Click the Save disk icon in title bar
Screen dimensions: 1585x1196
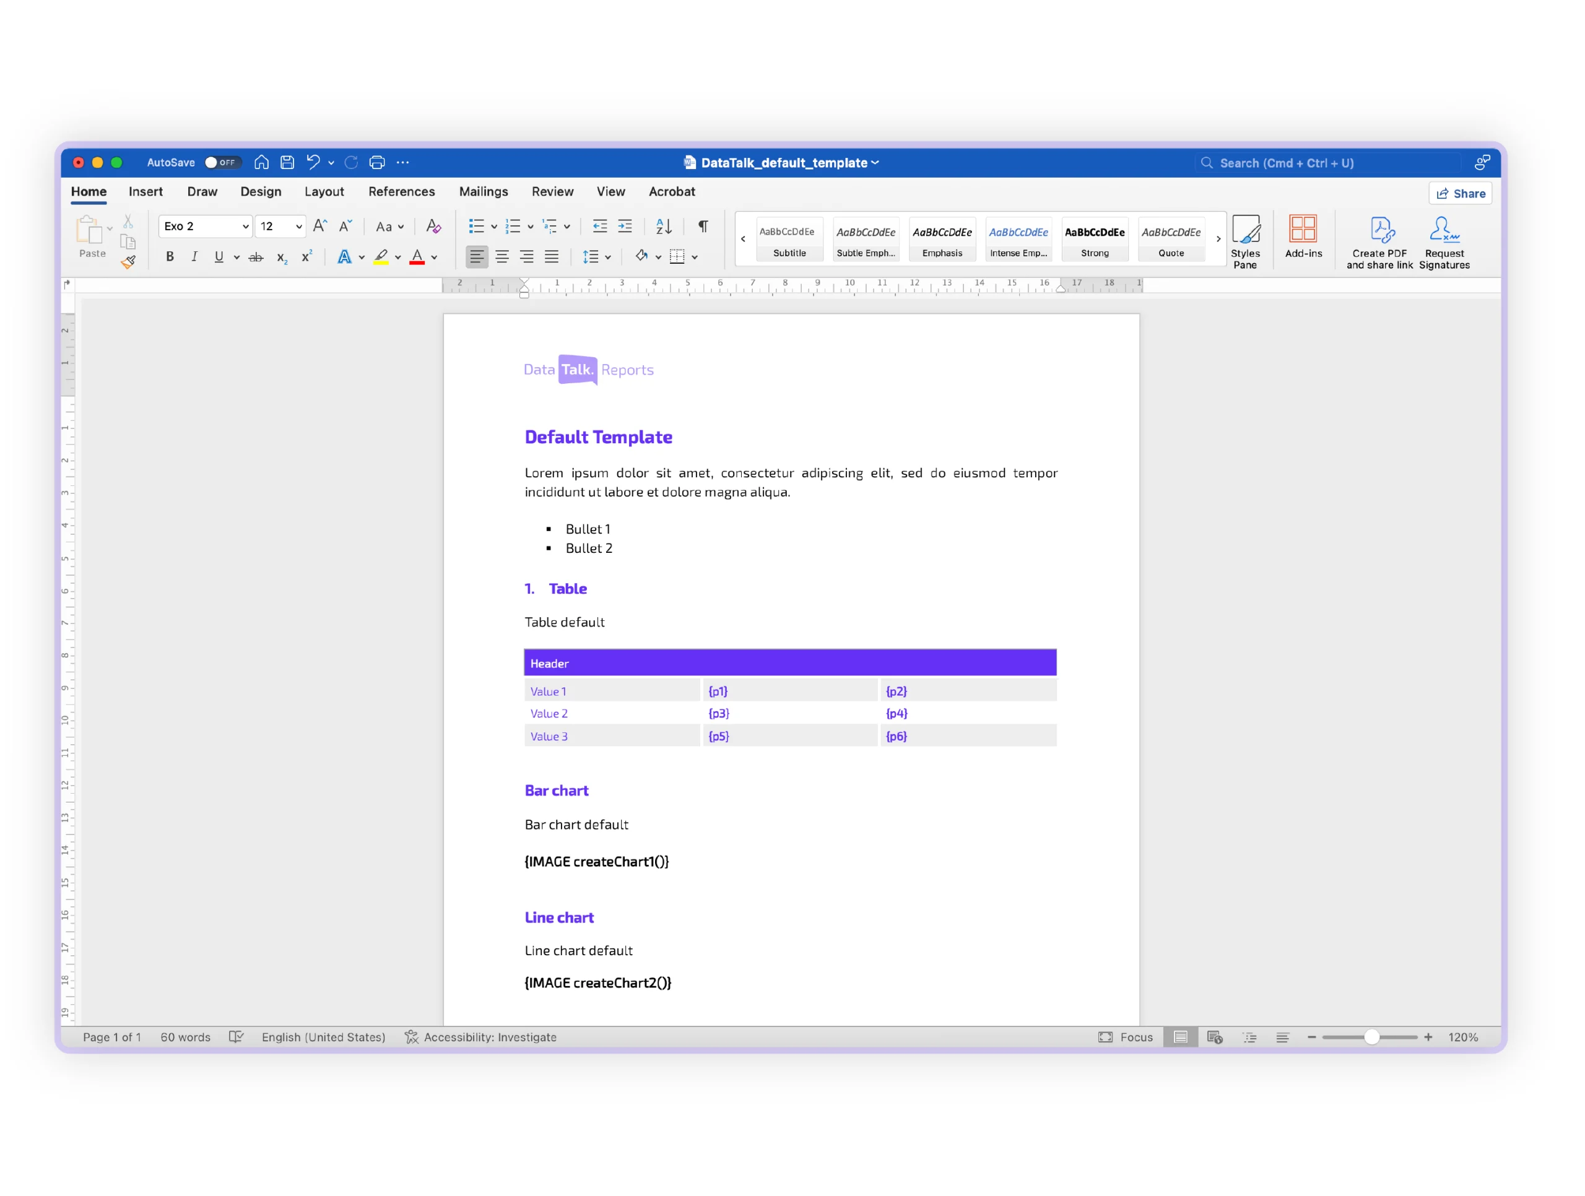click(287, 163)
